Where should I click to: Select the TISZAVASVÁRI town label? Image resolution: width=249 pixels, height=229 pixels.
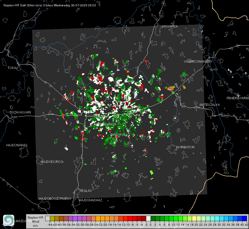tap(20, 112)
